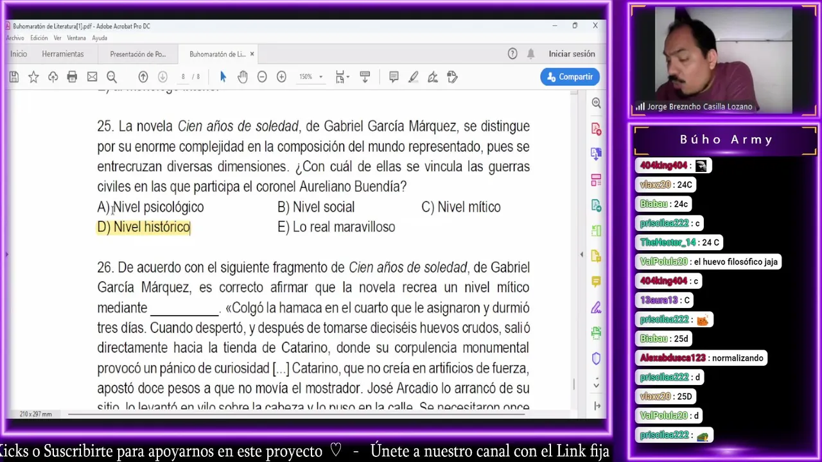
Task: Collapse the right tools pane arrow
Action: coord(582,255)
